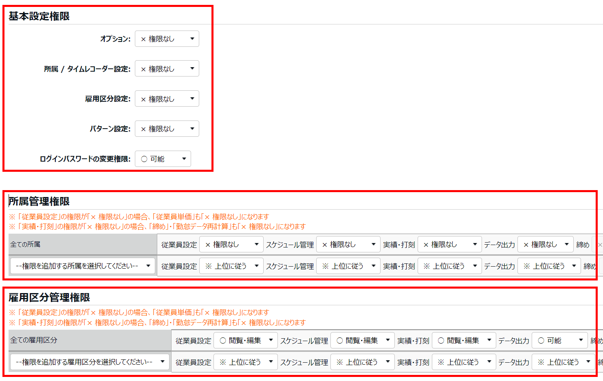Open 実績・打刻 上位に従う dropdown under 雇用区分管理権限
Screen dimensions: 603x381
pos(464,362)
